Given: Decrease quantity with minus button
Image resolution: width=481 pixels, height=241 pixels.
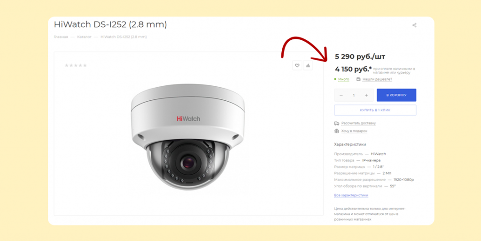Looking at the screenshot, I should [x=341, y=95].
